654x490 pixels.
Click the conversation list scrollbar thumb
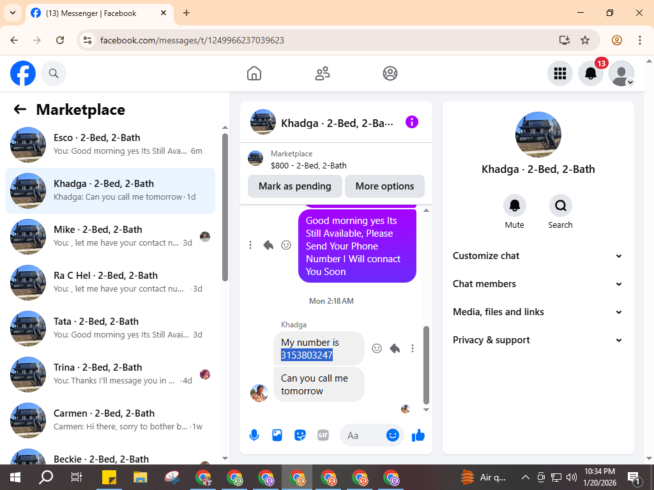point(225,207)
